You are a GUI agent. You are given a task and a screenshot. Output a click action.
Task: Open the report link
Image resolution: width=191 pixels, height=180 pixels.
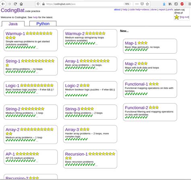[x=162, y=9]
